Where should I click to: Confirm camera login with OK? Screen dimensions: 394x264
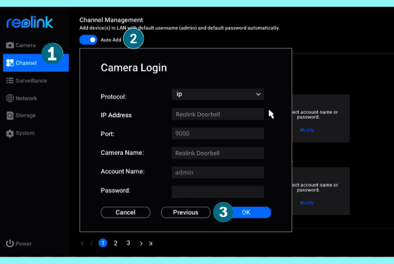pyautogui.click(x=246, y=212)
